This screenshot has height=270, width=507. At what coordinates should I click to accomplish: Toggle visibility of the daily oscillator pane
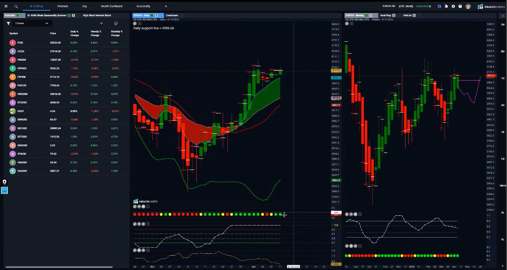click(x=135, y=224)
